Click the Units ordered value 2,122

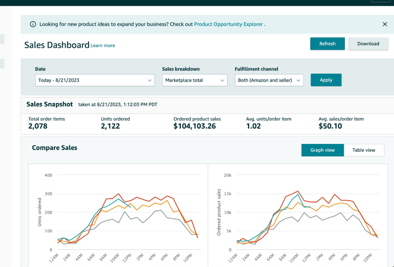110,126
